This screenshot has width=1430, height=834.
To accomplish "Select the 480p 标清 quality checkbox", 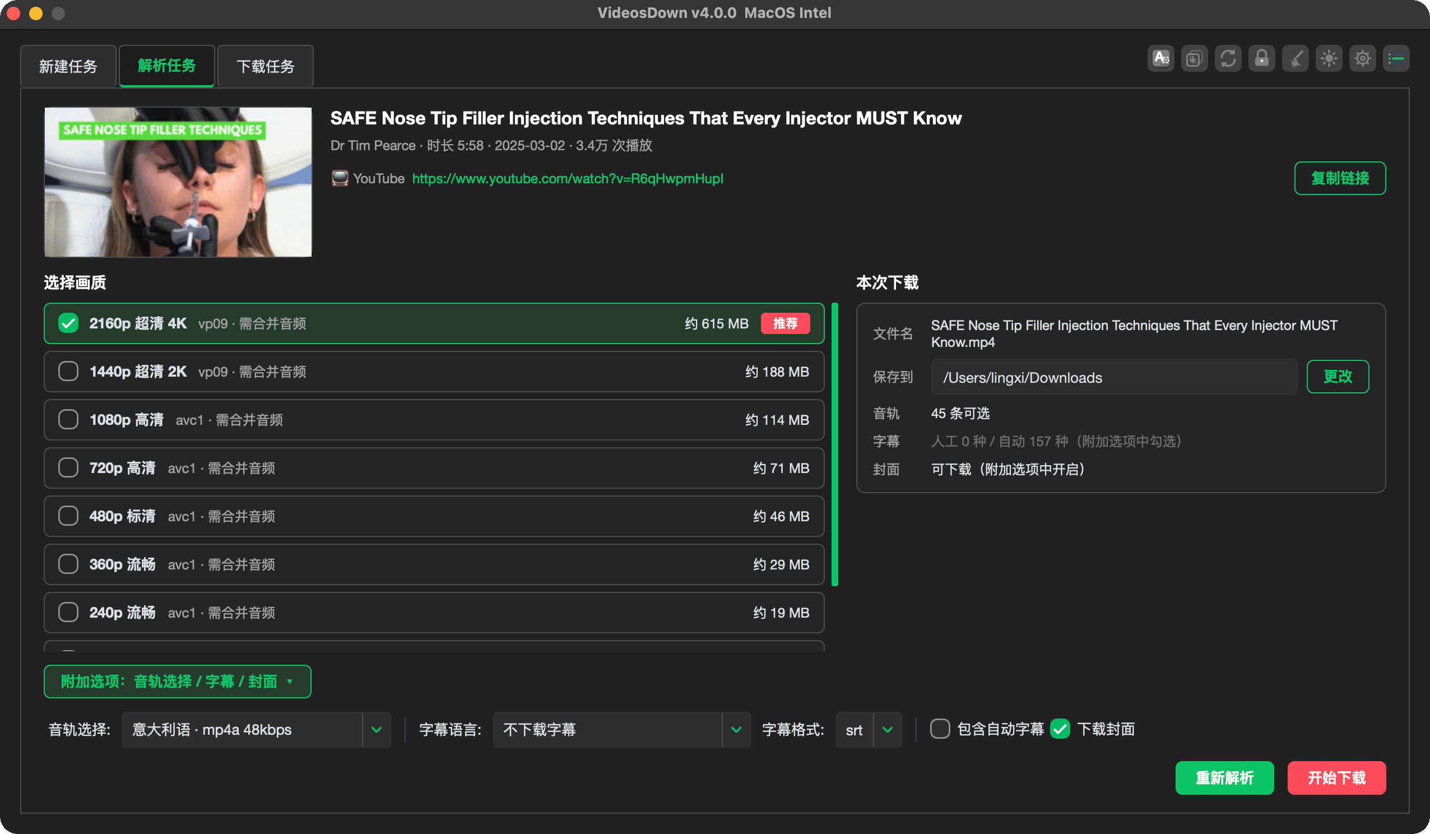I will 68,517.
